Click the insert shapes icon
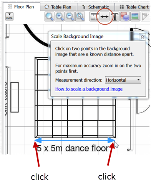This screenshot has height=183, width=151. [125, 17]
